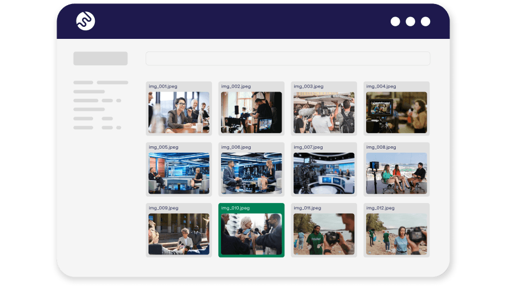Select img_007.jpeg studio camera thumbnail
This screenshot has width=510, height=287.
(x=324, y=173)
